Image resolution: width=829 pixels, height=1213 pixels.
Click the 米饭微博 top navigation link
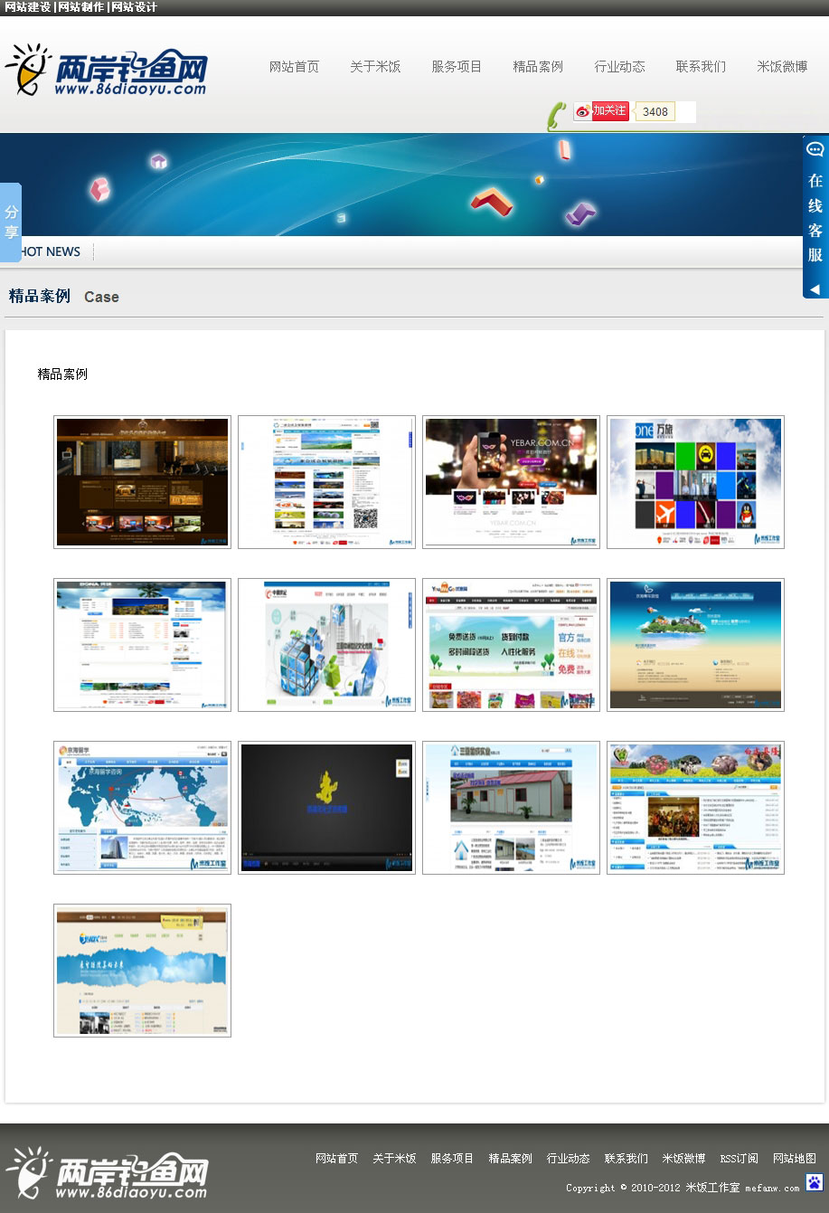pos(782,67)
